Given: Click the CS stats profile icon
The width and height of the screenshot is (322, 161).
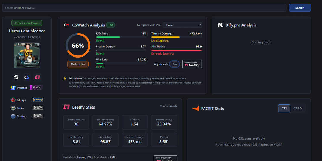Looking at the screenshot, I should tap(27, 77).
